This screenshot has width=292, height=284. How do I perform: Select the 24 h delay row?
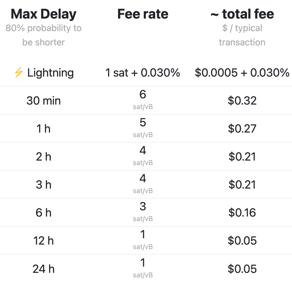[44, 269]
